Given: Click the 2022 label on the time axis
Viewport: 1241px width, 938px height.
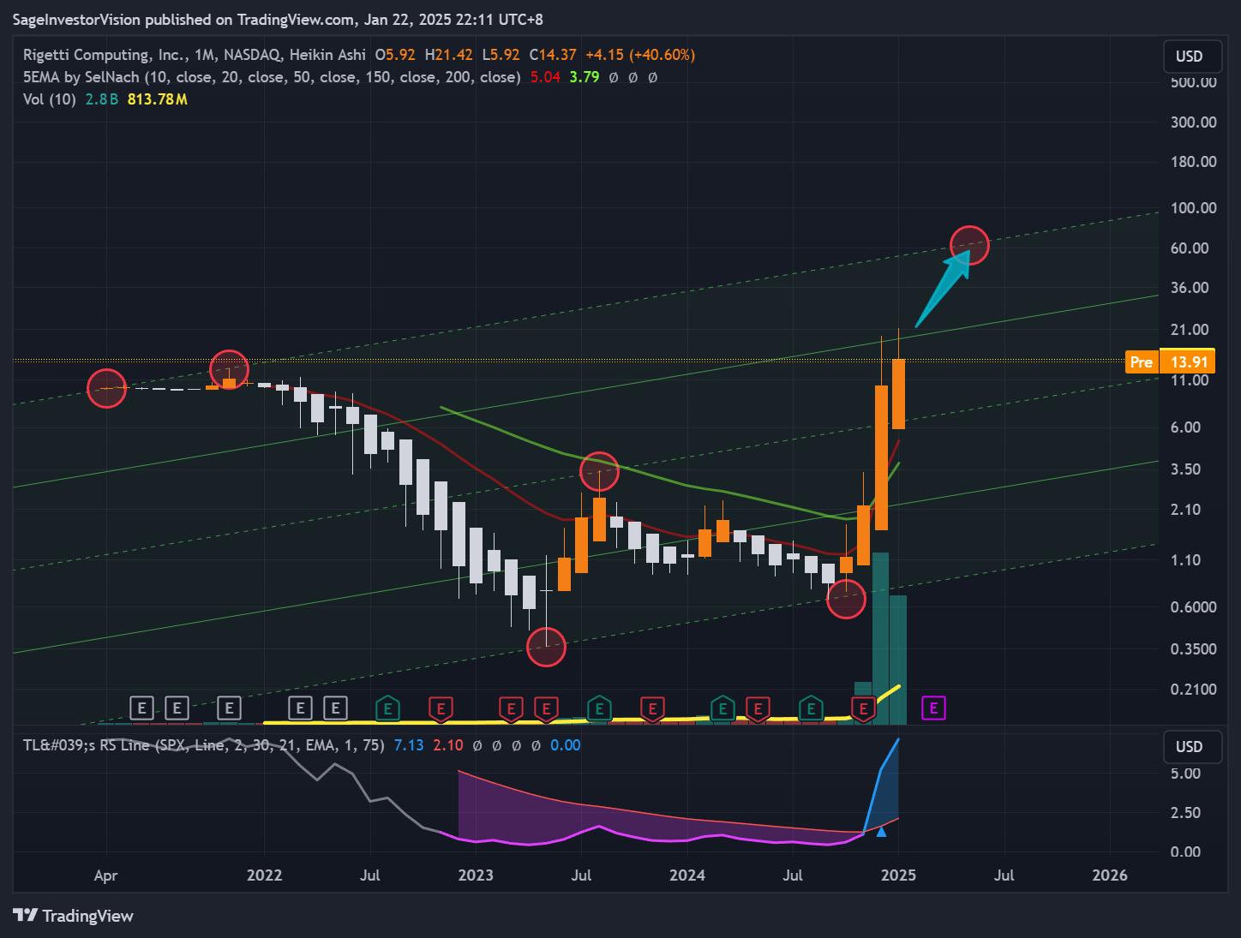Looking at the screenshot, I should [264, 875].
